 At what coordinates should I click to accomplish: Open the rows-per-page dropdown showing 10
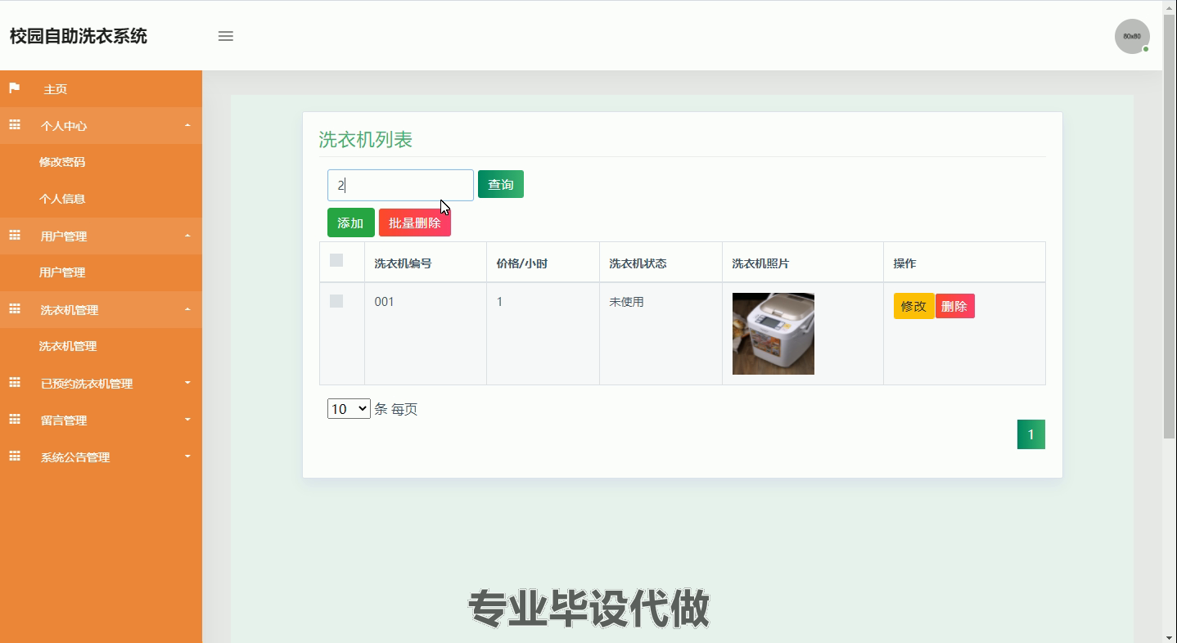(x=349, y=409)
